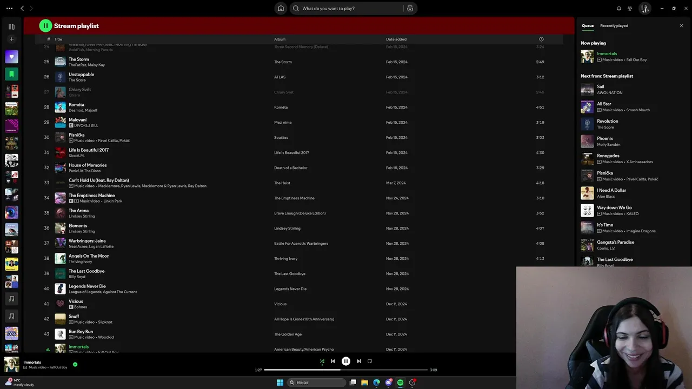Screen dimensions: 692x389
Task: Click the plus Create playlist icon
Action: click(x=11, y=39)
